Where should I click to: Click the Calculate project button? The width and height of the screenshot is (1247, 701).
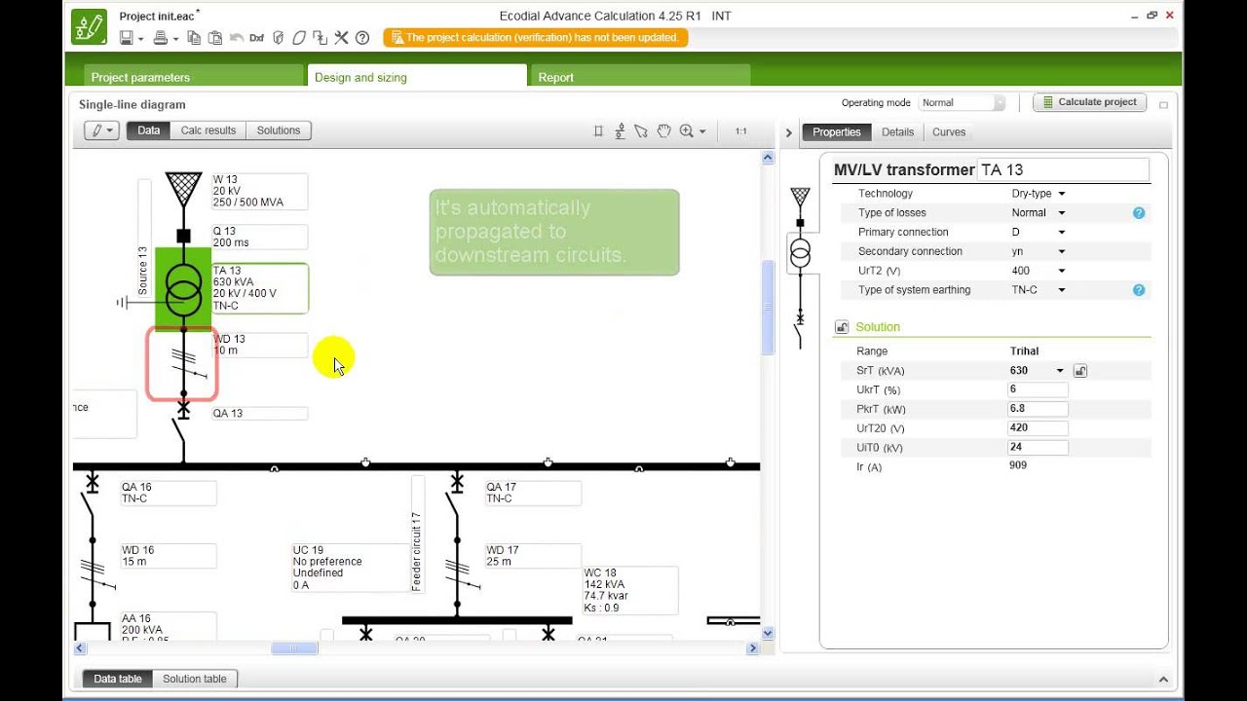[1089, 102]
